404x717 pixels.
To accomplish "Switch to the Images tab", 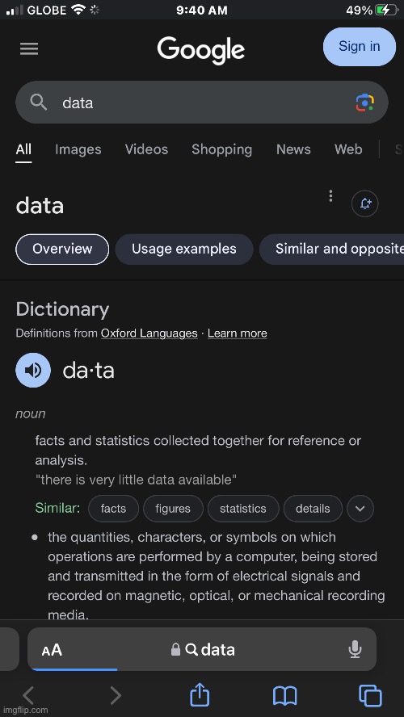I will pos(78,149).
